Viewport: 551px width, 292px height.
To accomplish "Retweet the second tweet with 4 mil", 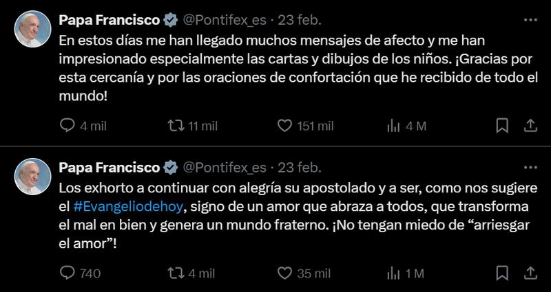I will [x=176, y=273].
